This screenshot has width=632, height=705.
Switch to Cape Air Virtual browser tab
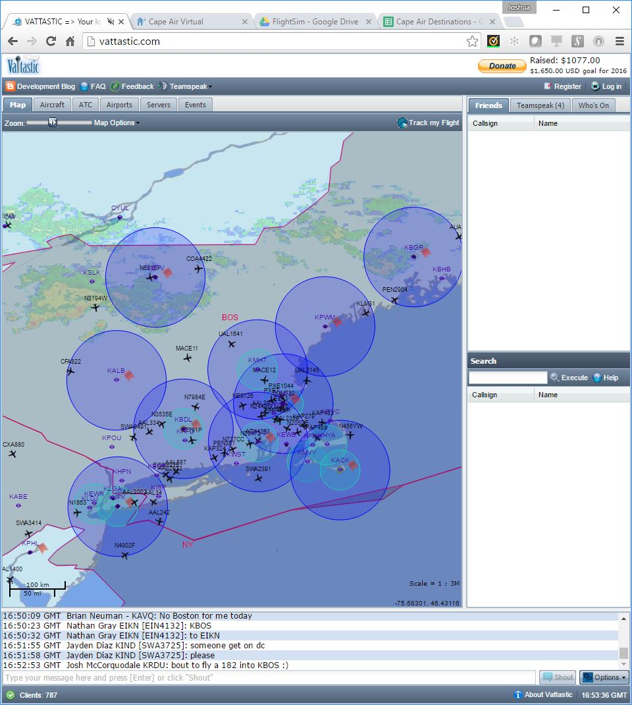click(x=191, y=22)
